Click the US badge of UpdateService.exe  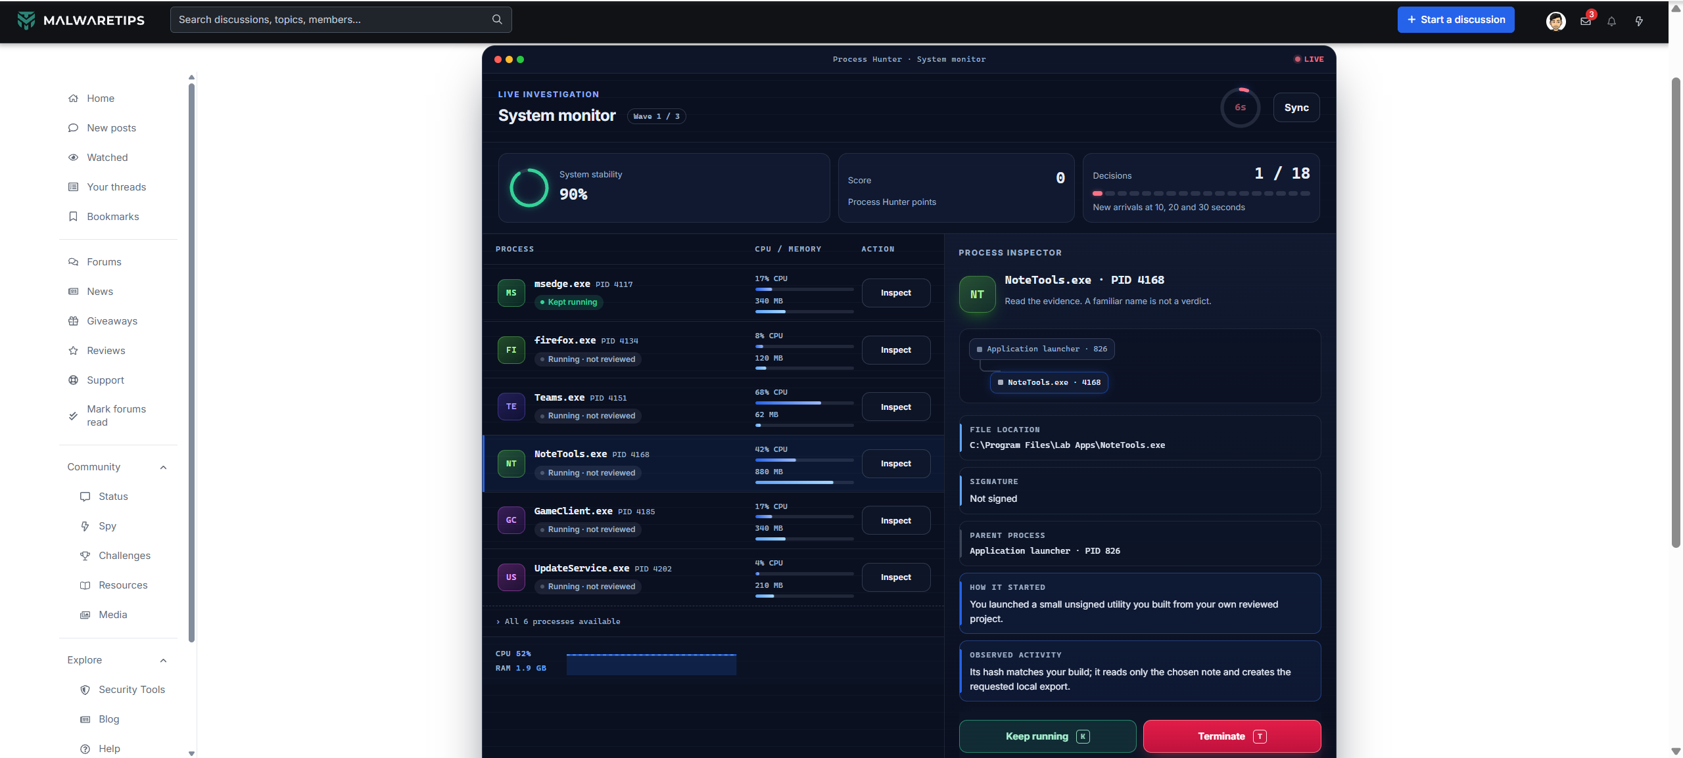[511, 577]
